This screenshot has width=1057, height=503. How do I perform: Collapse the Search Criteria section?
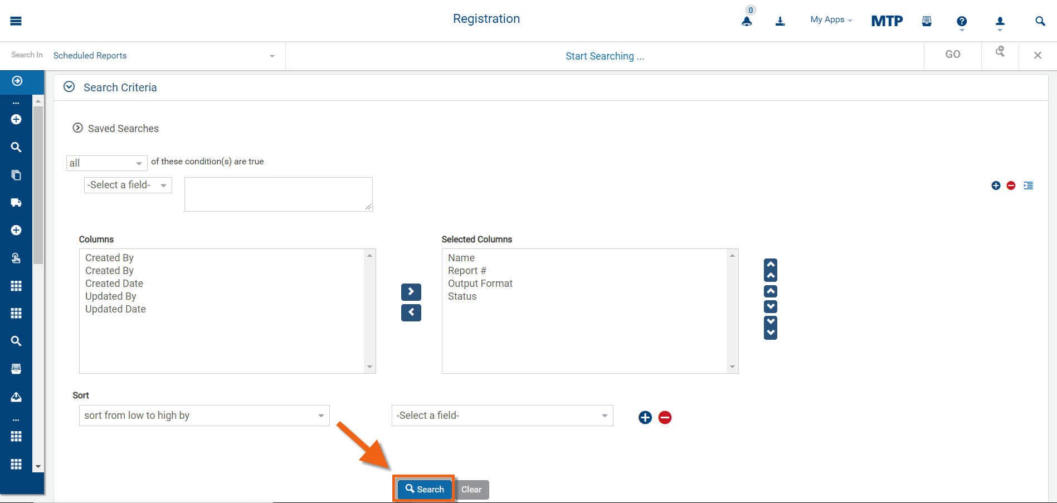pos(69,87)
